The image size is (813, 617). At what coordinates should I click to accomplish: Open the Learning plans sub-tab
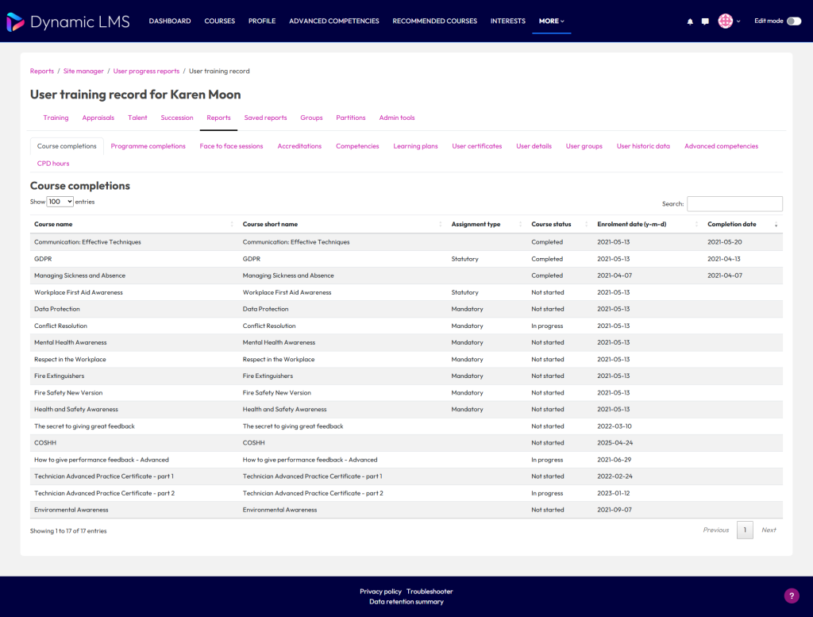point(415,146)
